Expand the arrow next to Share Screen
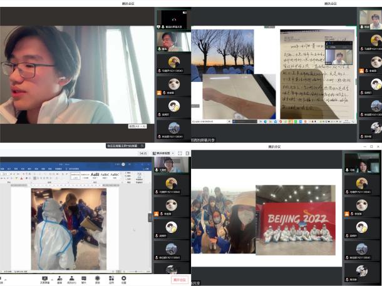The image size is (382, 286). point(51,278)
